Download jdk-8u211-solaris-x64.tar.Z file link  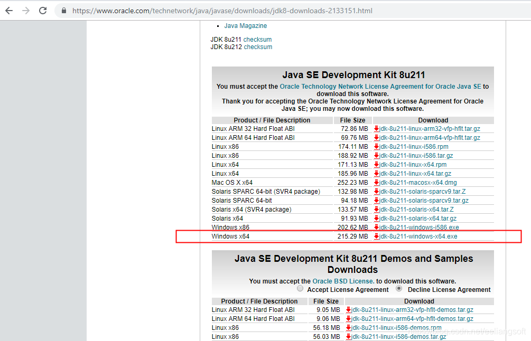point(416,210)
